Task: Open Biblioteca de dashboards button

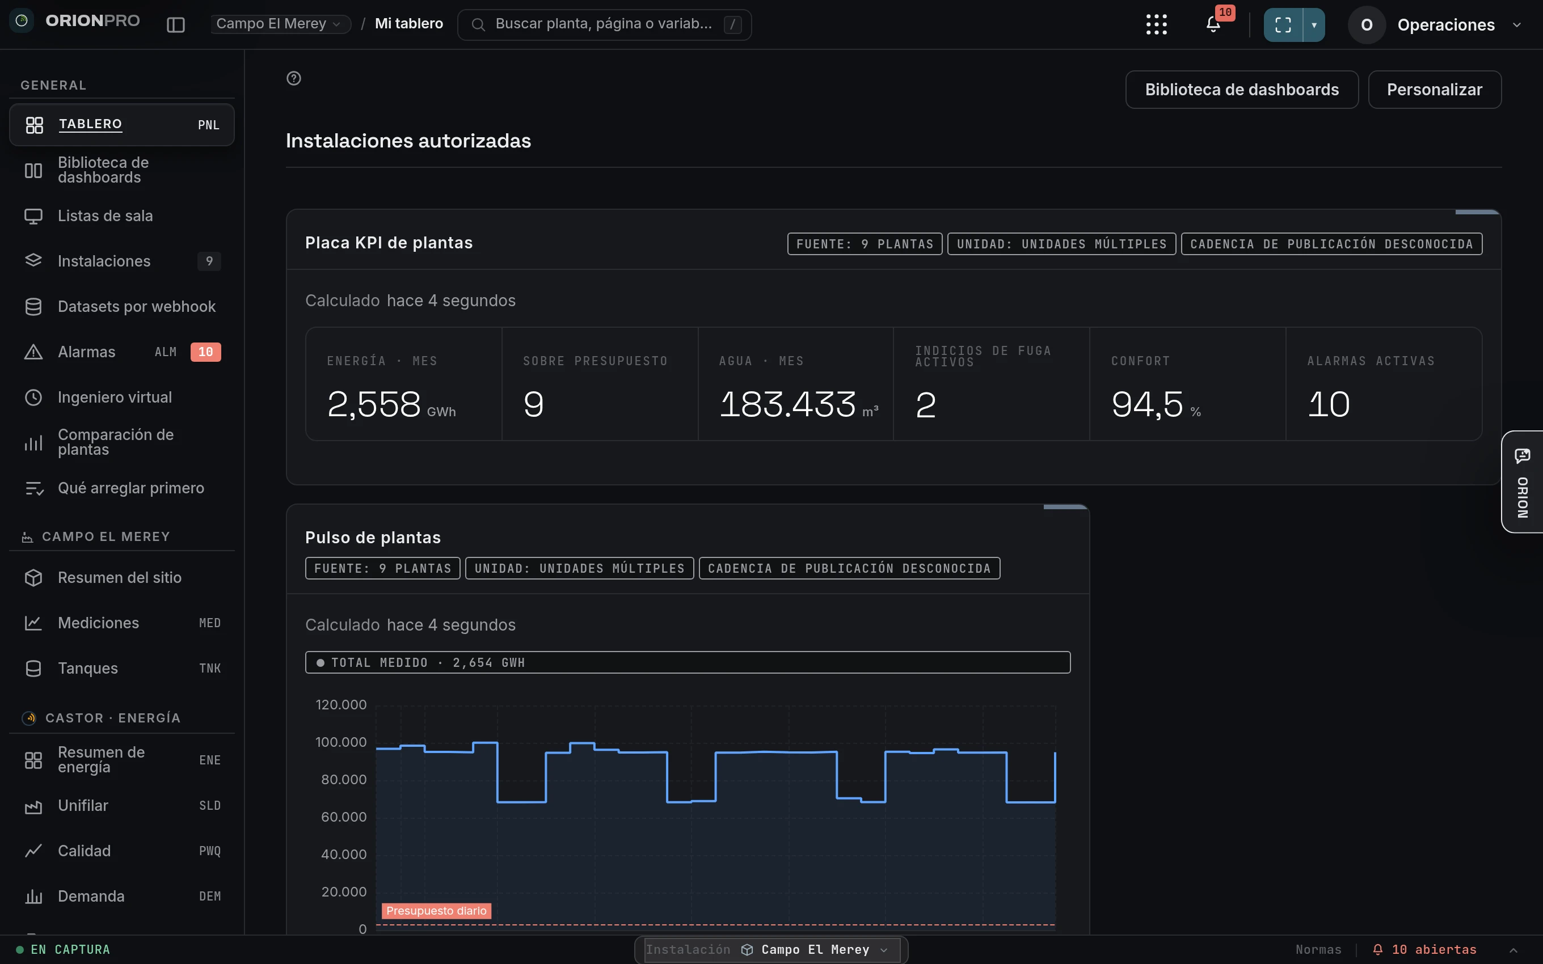Action: coord(1241,89)
